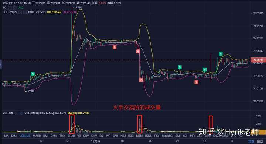Show the BRAR indicator
This screenshot has height=144, width=266.
click(71, 136)
